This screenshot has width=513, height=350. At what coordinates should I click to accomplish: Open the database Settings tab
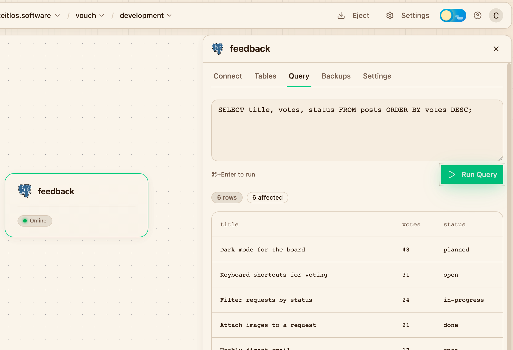[377, 76]
